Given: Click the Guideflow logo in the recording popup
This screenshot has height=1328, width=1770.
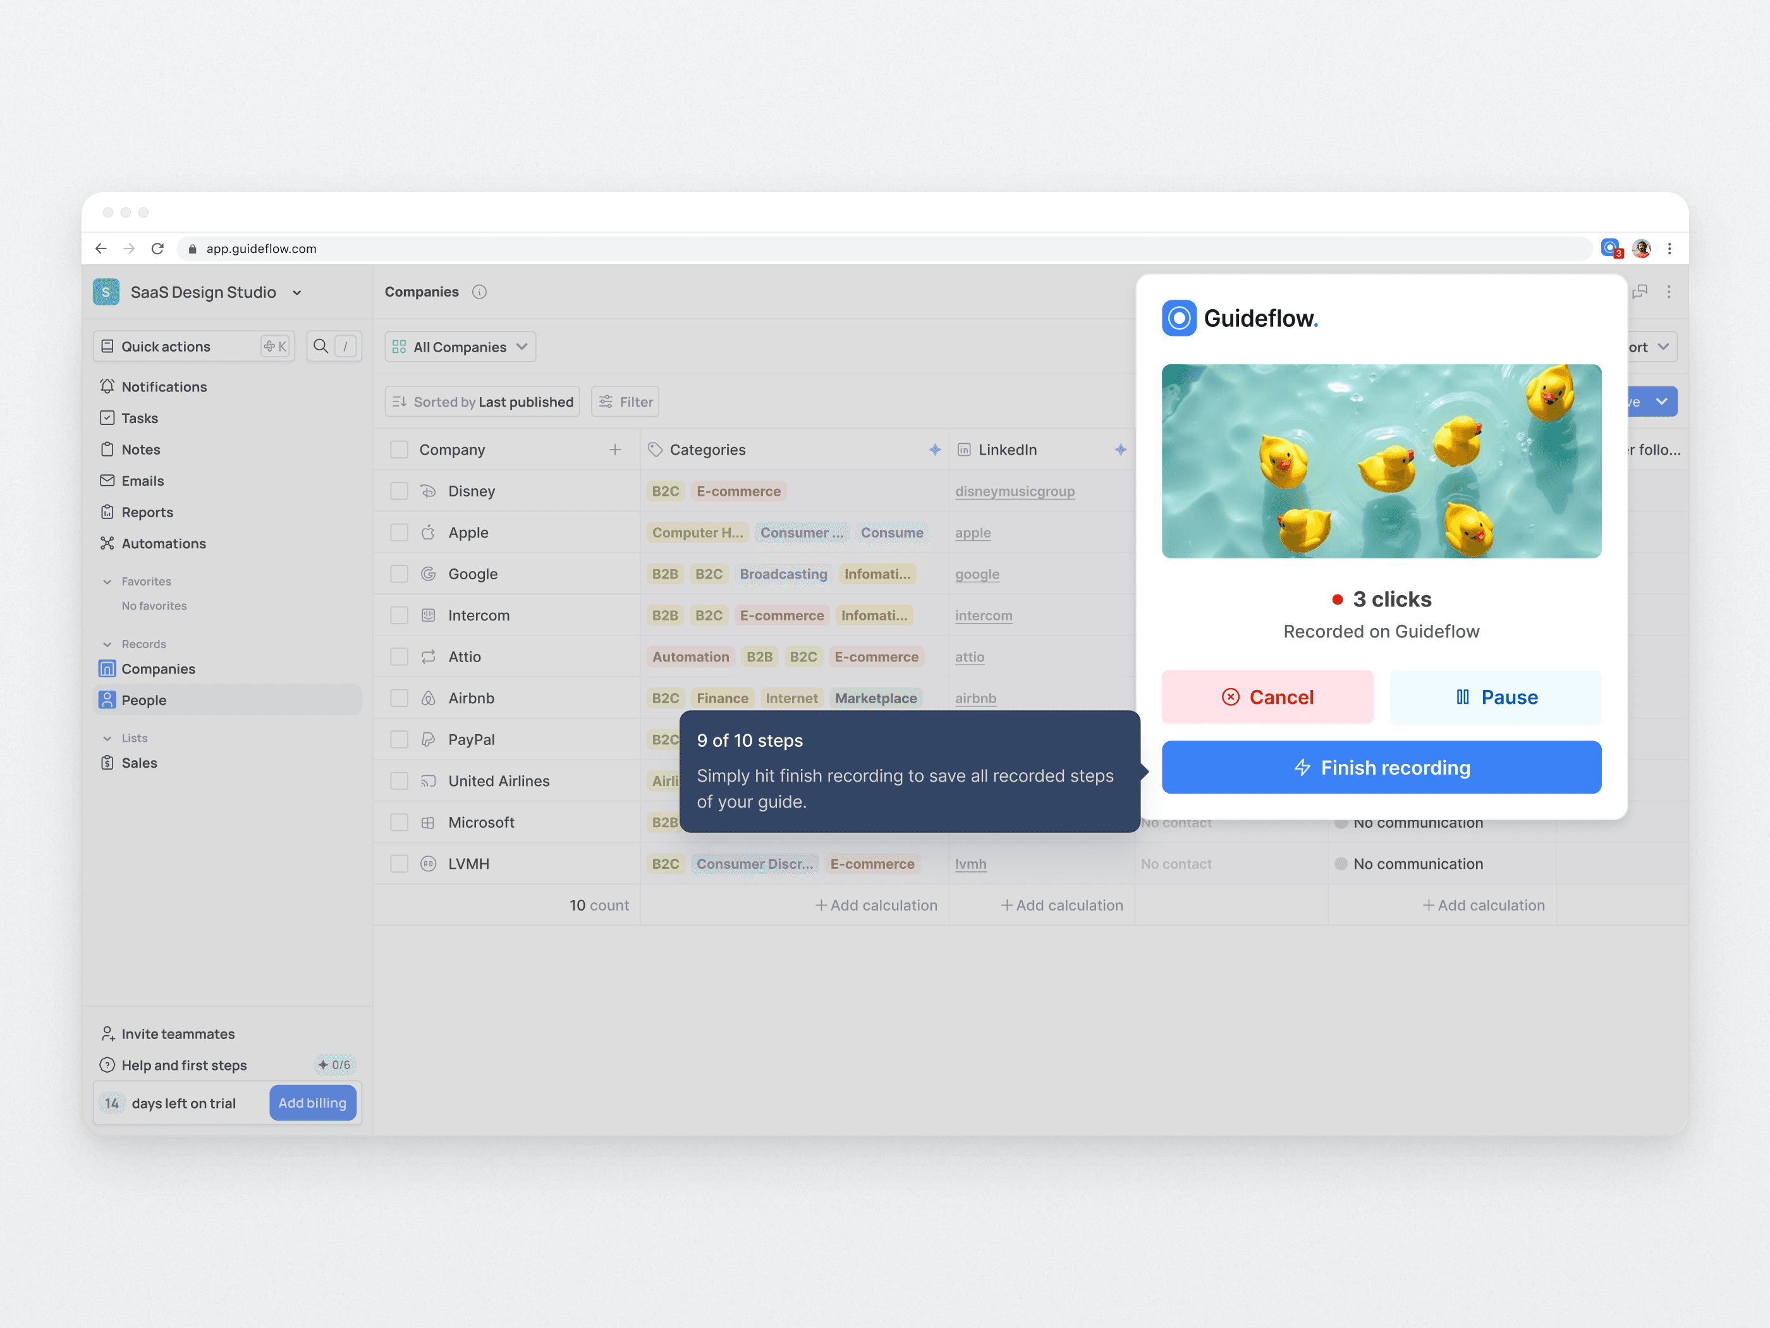Looking at the screenshot, I should pyautogui.click(x=1240, y=319).
